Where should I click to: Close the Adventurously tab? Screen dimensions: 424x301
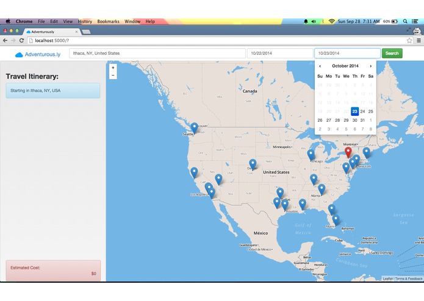(x=76, y=32)
